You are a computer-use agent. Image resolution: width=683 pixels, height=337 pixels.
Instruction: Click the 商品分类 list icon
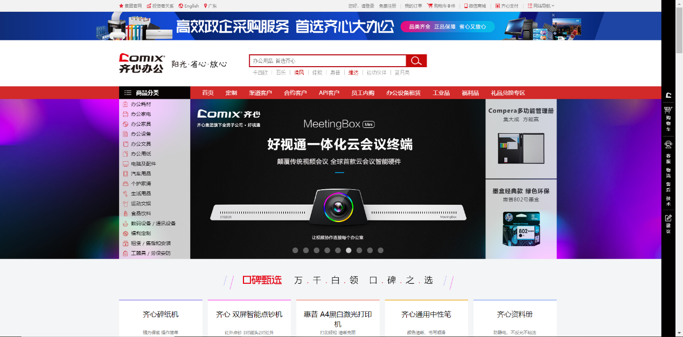pos(128,92)
